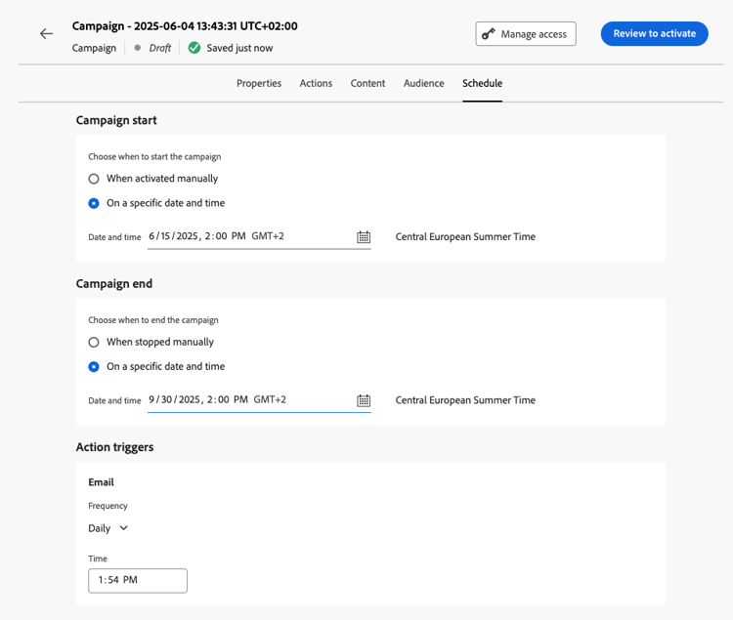This screenshot has height=620, width=733.
Task: Select end 'When stopped manually' radio
Action: pos(94,342)
